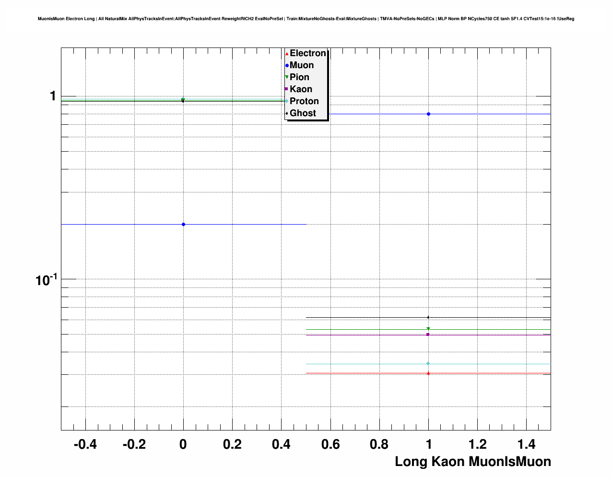Screen dimensions: 612x478
Task: Click the y-axis label "1"
Action: pyautogui.click(x=53, y=96)
